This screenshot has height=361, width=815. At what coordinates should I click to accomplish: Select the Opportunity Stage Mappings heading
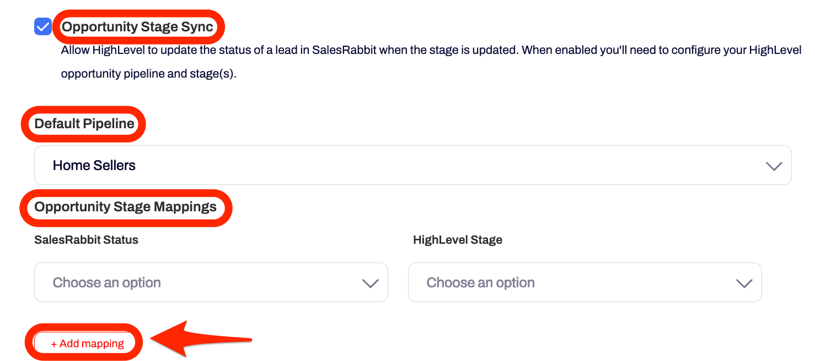coord(125,207)
